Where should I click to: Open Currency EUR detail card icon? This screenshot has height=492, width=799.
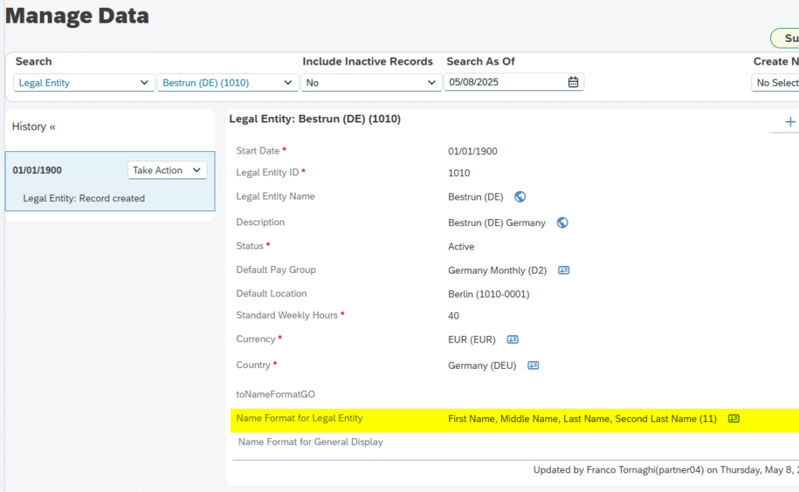(512, 339)
